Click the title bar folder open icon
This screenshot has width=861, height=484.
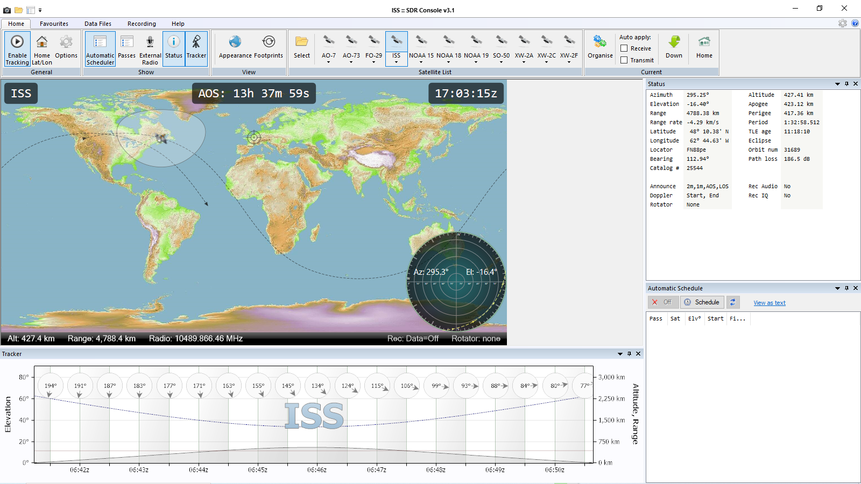pyautogui.click(x=18, y=10)
